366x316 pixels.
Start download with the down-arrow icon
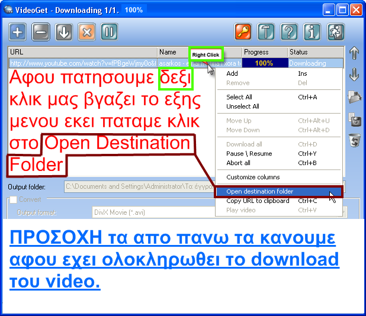64,32
